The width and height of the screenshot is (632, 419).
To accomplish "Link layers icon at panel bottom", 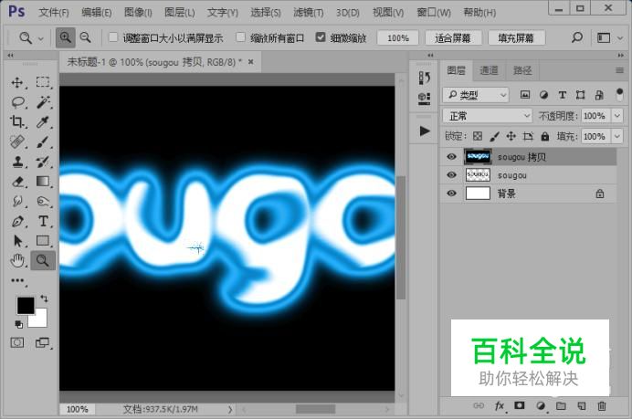I will coord(479,405).
